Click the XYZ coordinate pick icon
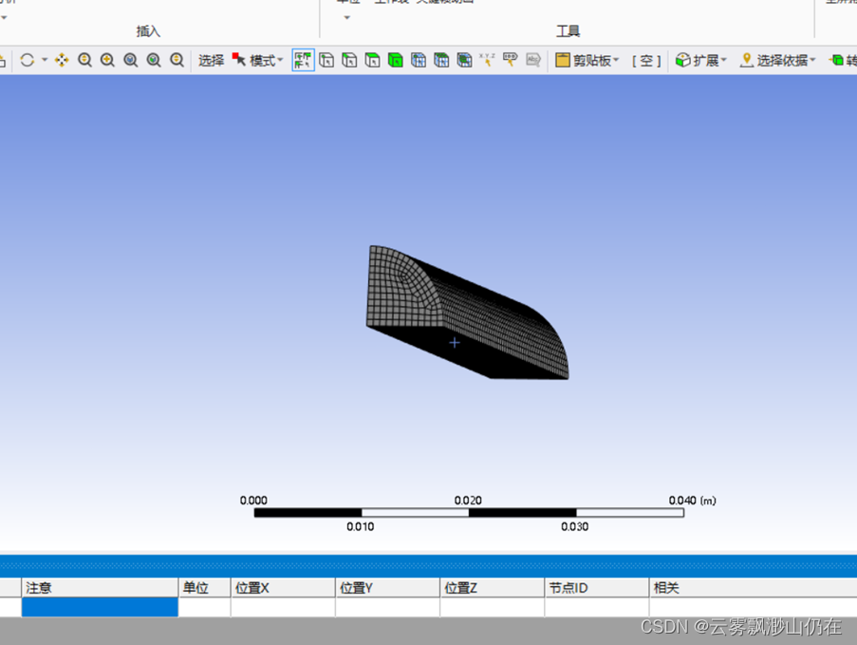 487,60
